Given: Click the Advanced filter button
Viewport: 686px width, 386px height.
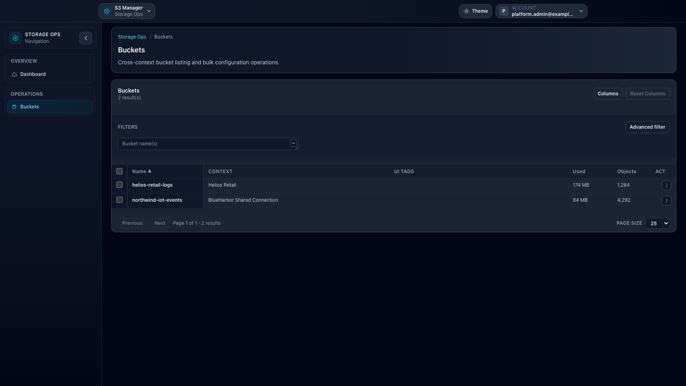Looking at the screenshot, I should [x=647, y=127].
